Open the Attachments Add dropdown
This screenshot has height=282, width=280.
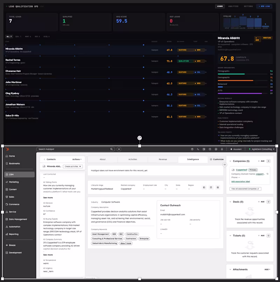coord(267,269)
